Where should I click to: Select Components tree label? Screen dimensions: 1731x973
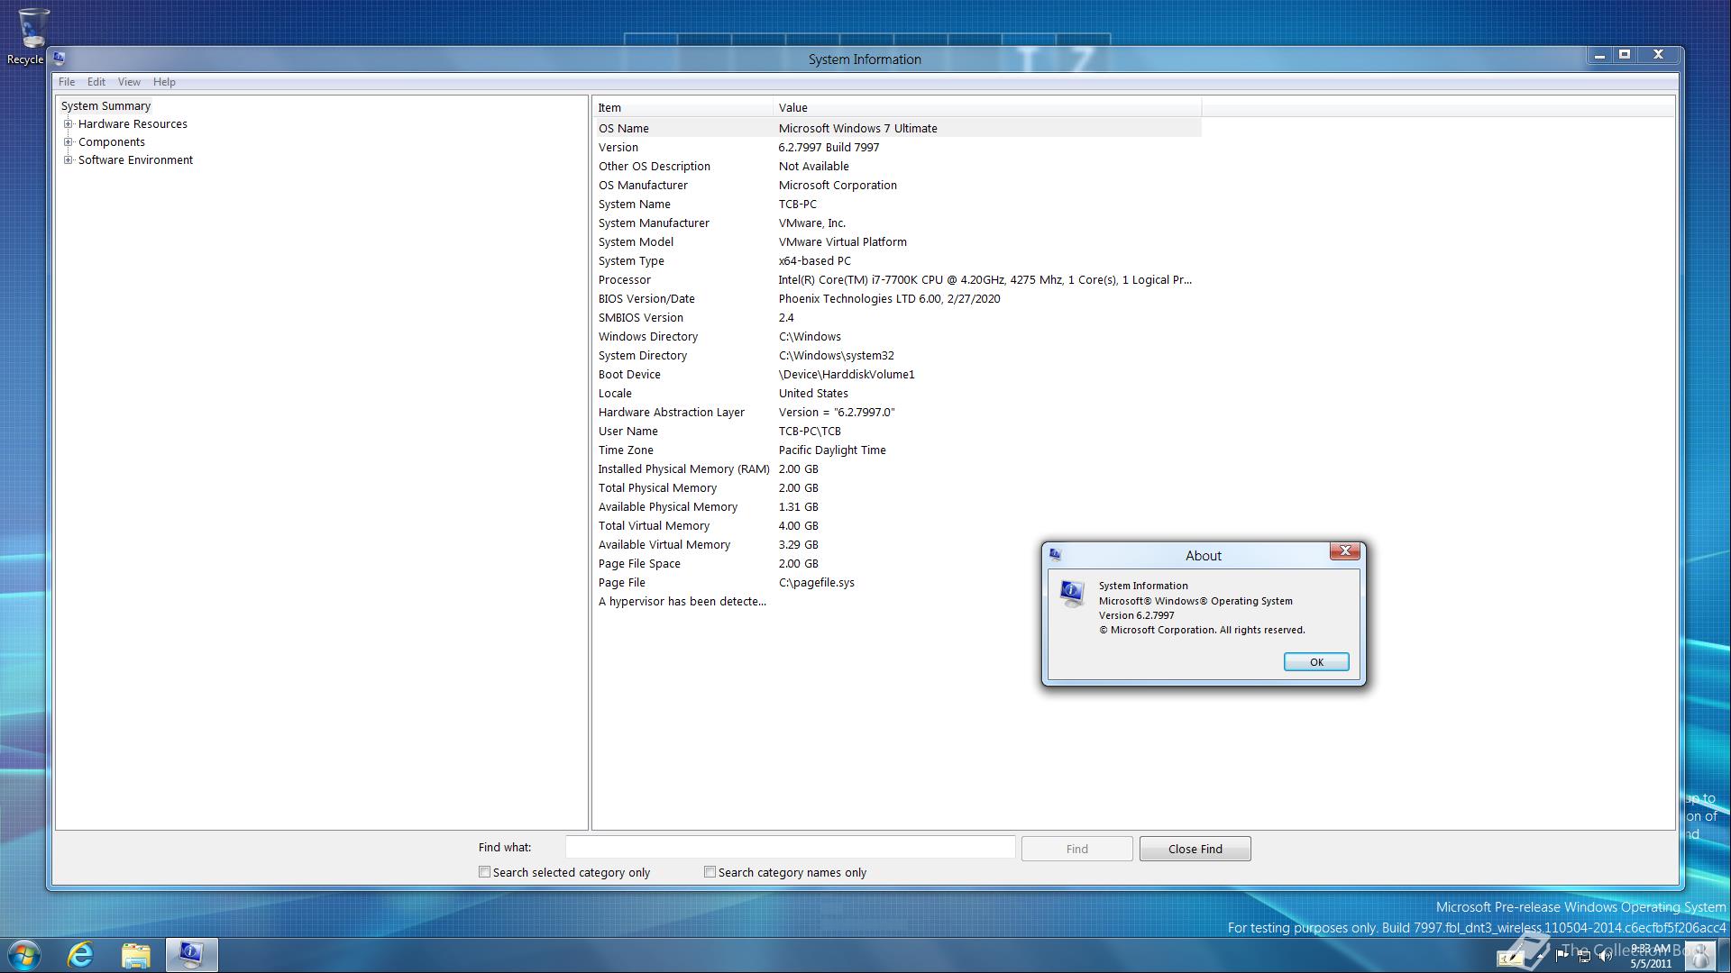(x=112, y=142)
